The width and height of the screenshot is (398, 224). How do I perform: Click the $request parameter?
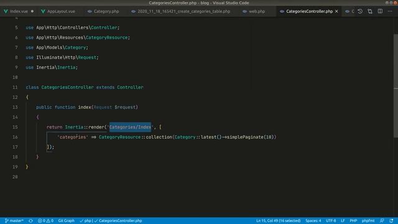point(125,107)
